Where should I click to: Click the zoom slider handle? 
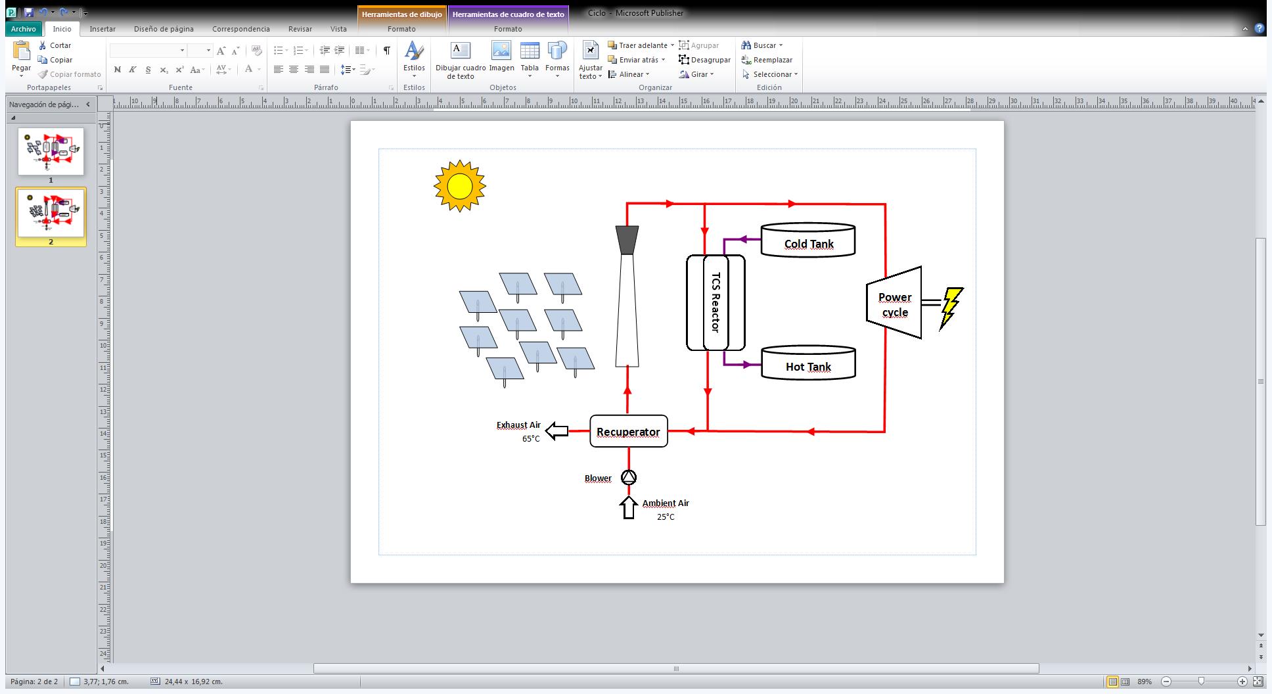[x=1201, y=682]
